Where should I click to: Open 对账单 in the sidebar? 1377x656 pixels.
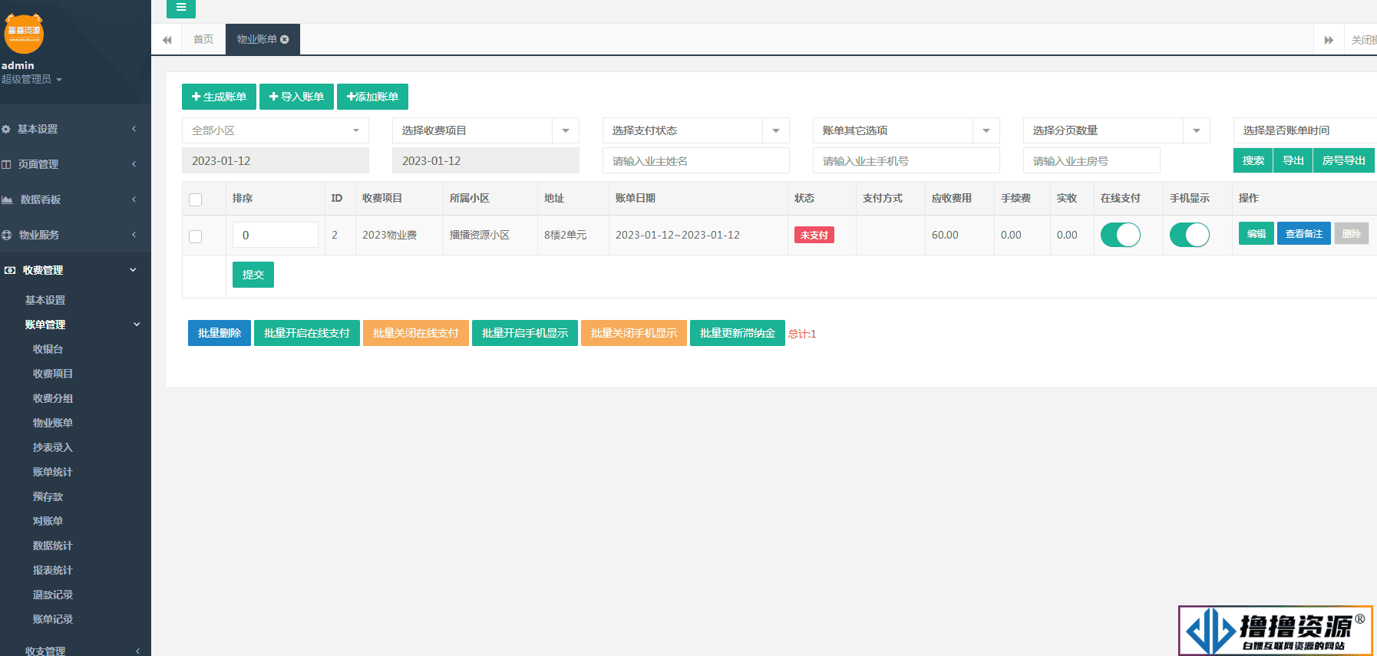tap(48, 521)
